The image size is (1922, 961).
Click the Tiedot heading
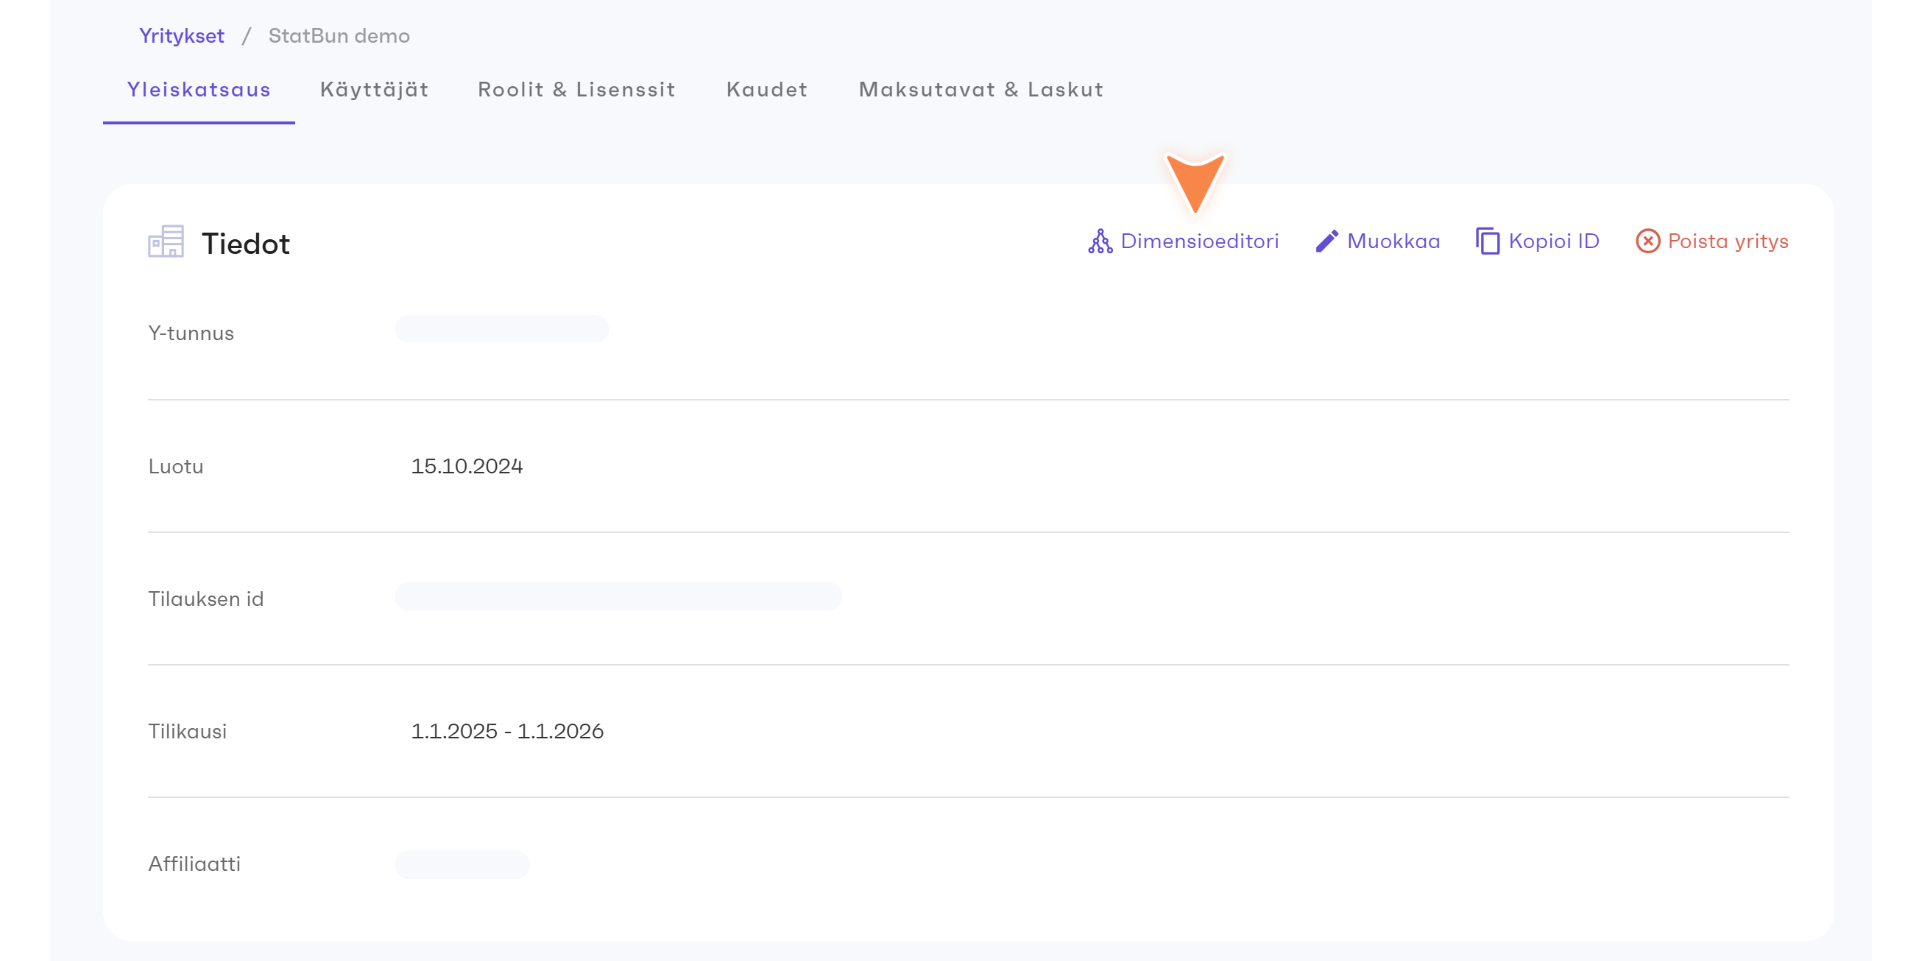(x=246, y=243)
